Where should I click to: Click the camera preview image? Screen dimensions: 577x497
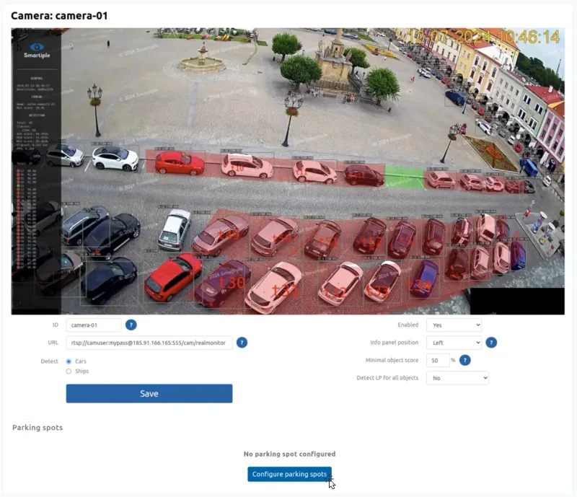288,171
